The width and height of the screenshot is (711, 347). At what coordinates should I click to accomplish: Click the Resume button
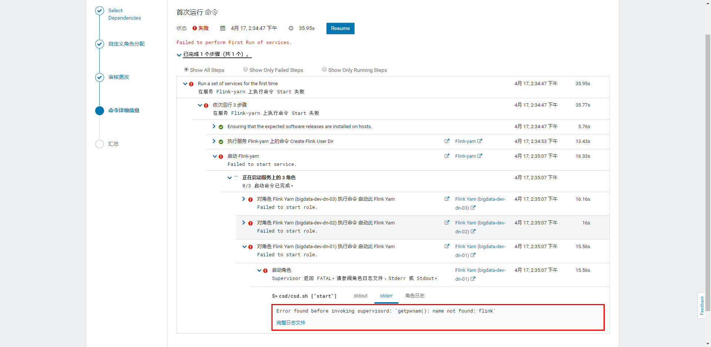point(340,28)
